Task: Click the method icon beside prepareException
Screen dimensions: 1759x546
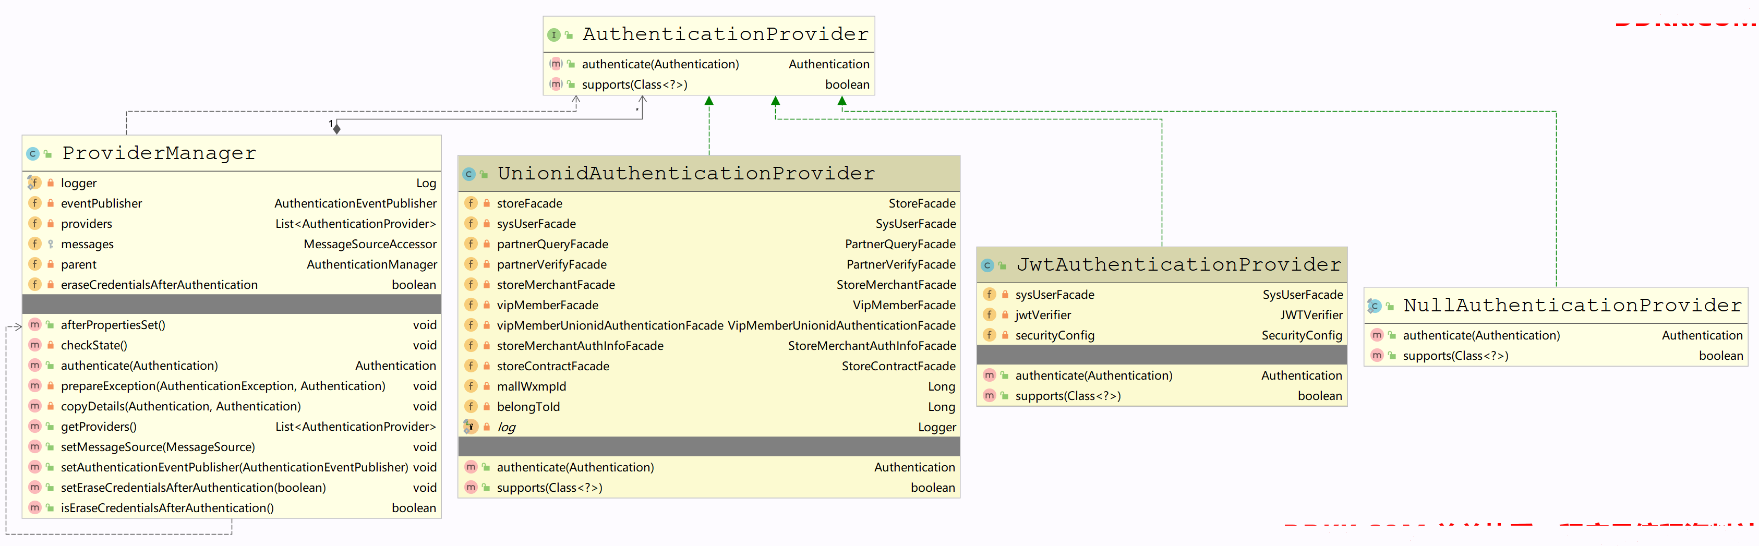Action: point(35,386)
